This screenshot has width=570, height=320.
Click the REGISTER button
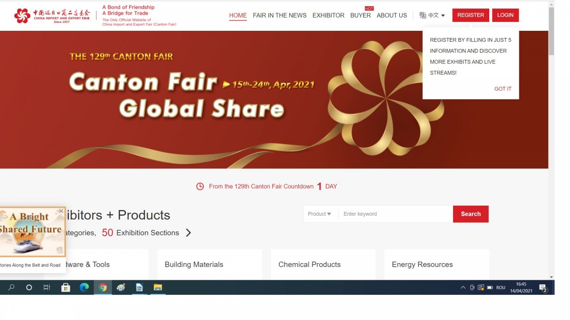pyautogui.click(x=471, y=15)
